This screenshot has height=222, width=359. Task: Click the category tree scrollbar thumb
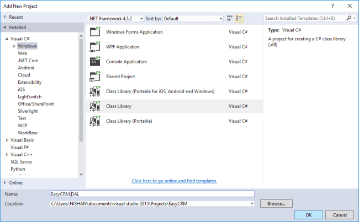pyautogui.click(x=81, y=90)
